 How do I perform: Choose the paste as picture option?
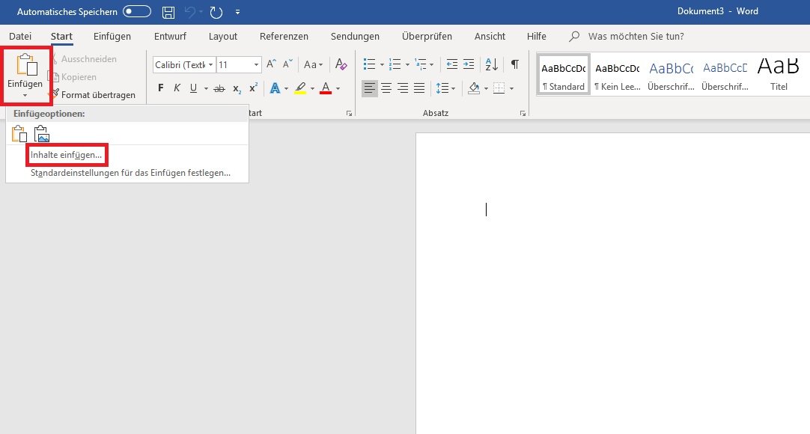pyautogui.click(x=42, y=134)
